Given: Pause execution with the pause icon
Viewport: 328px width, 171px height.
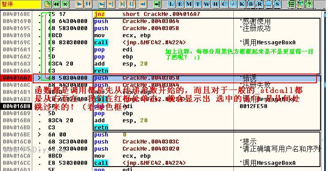Looking at the screenshot, I should point(88,4).
